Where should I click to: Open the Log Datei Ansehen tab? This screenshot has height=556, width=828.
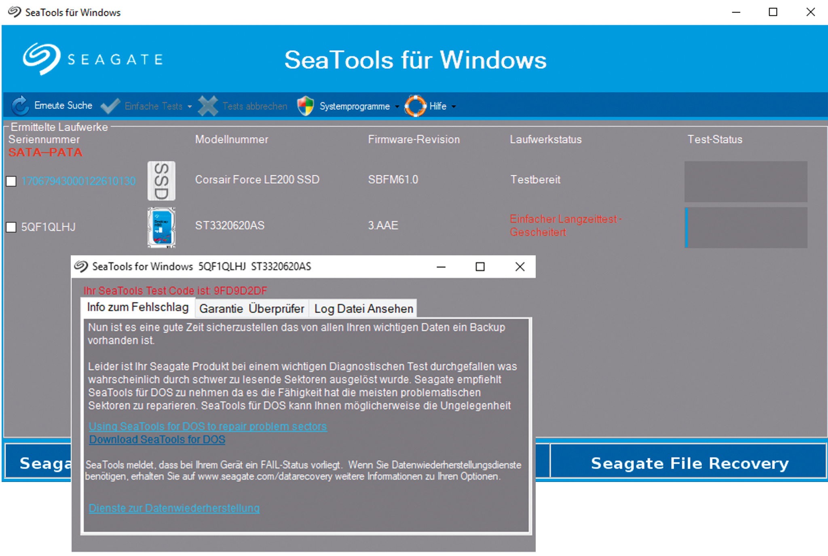(363, 309)
